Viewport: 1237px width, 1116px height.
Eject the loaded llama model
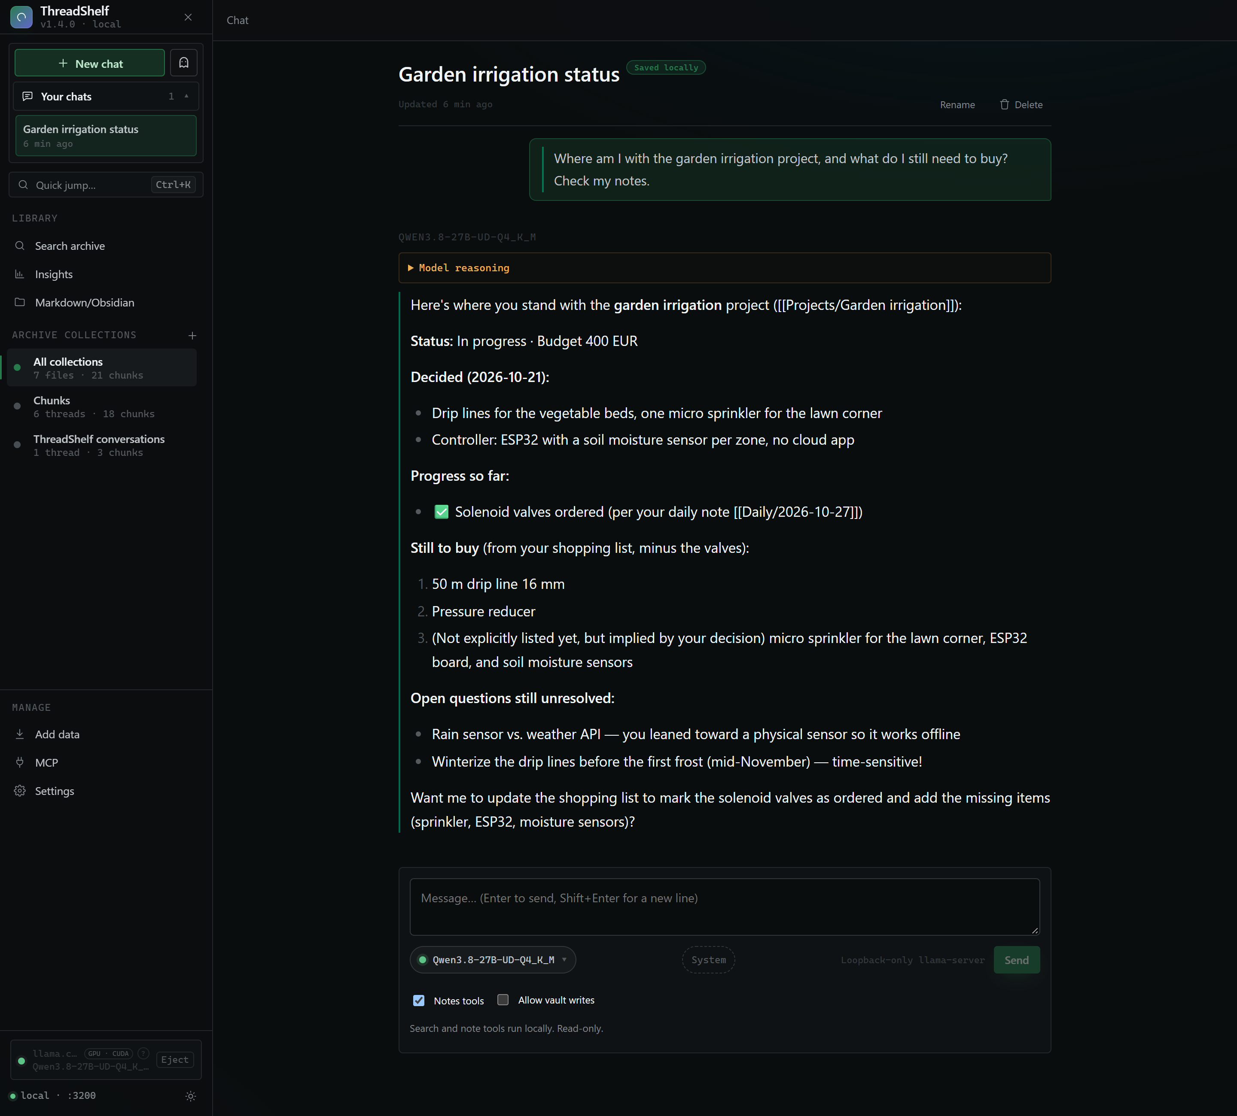tap(175, 1060)
